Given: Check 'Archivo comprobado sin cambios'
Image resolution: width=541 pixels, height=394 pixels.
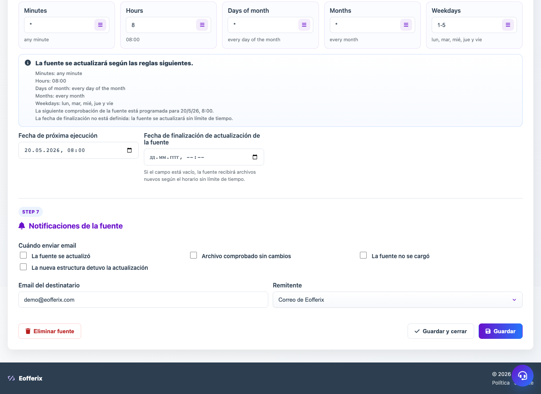Looking at the screenshot, I should pyautogui.click(x=193, y=255).
